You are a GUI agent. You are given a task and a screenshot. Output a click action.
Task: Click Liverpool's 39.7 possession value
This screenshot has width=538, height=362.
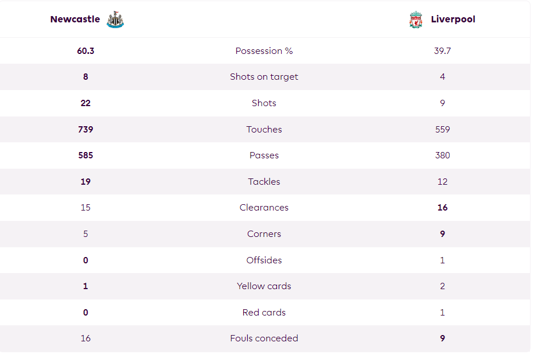tap(442, 51)
